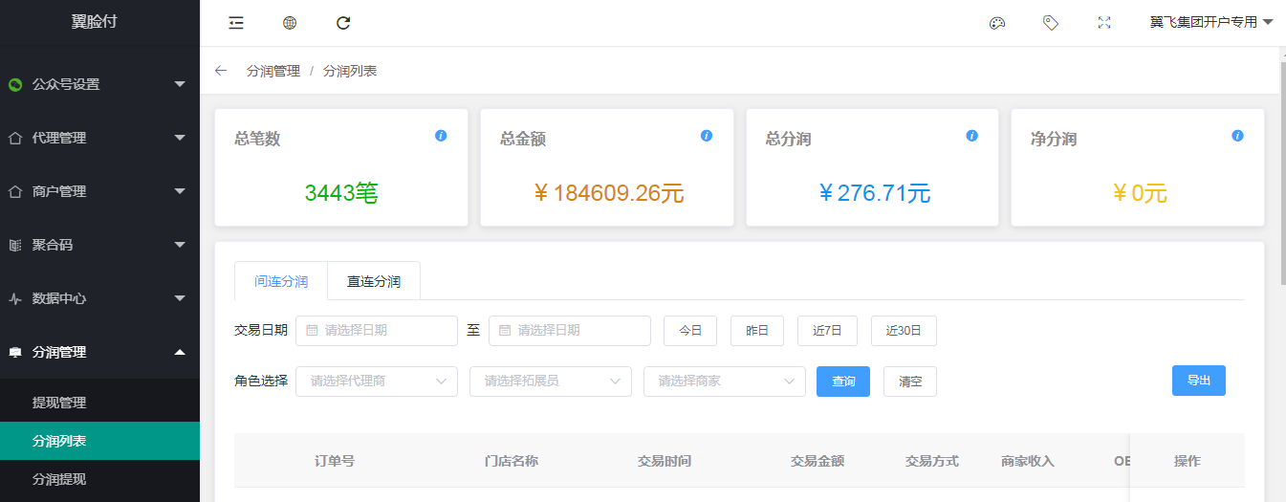Click the 3443笔 total count value
Screen dimensions: 1286x502
point(341,193)
